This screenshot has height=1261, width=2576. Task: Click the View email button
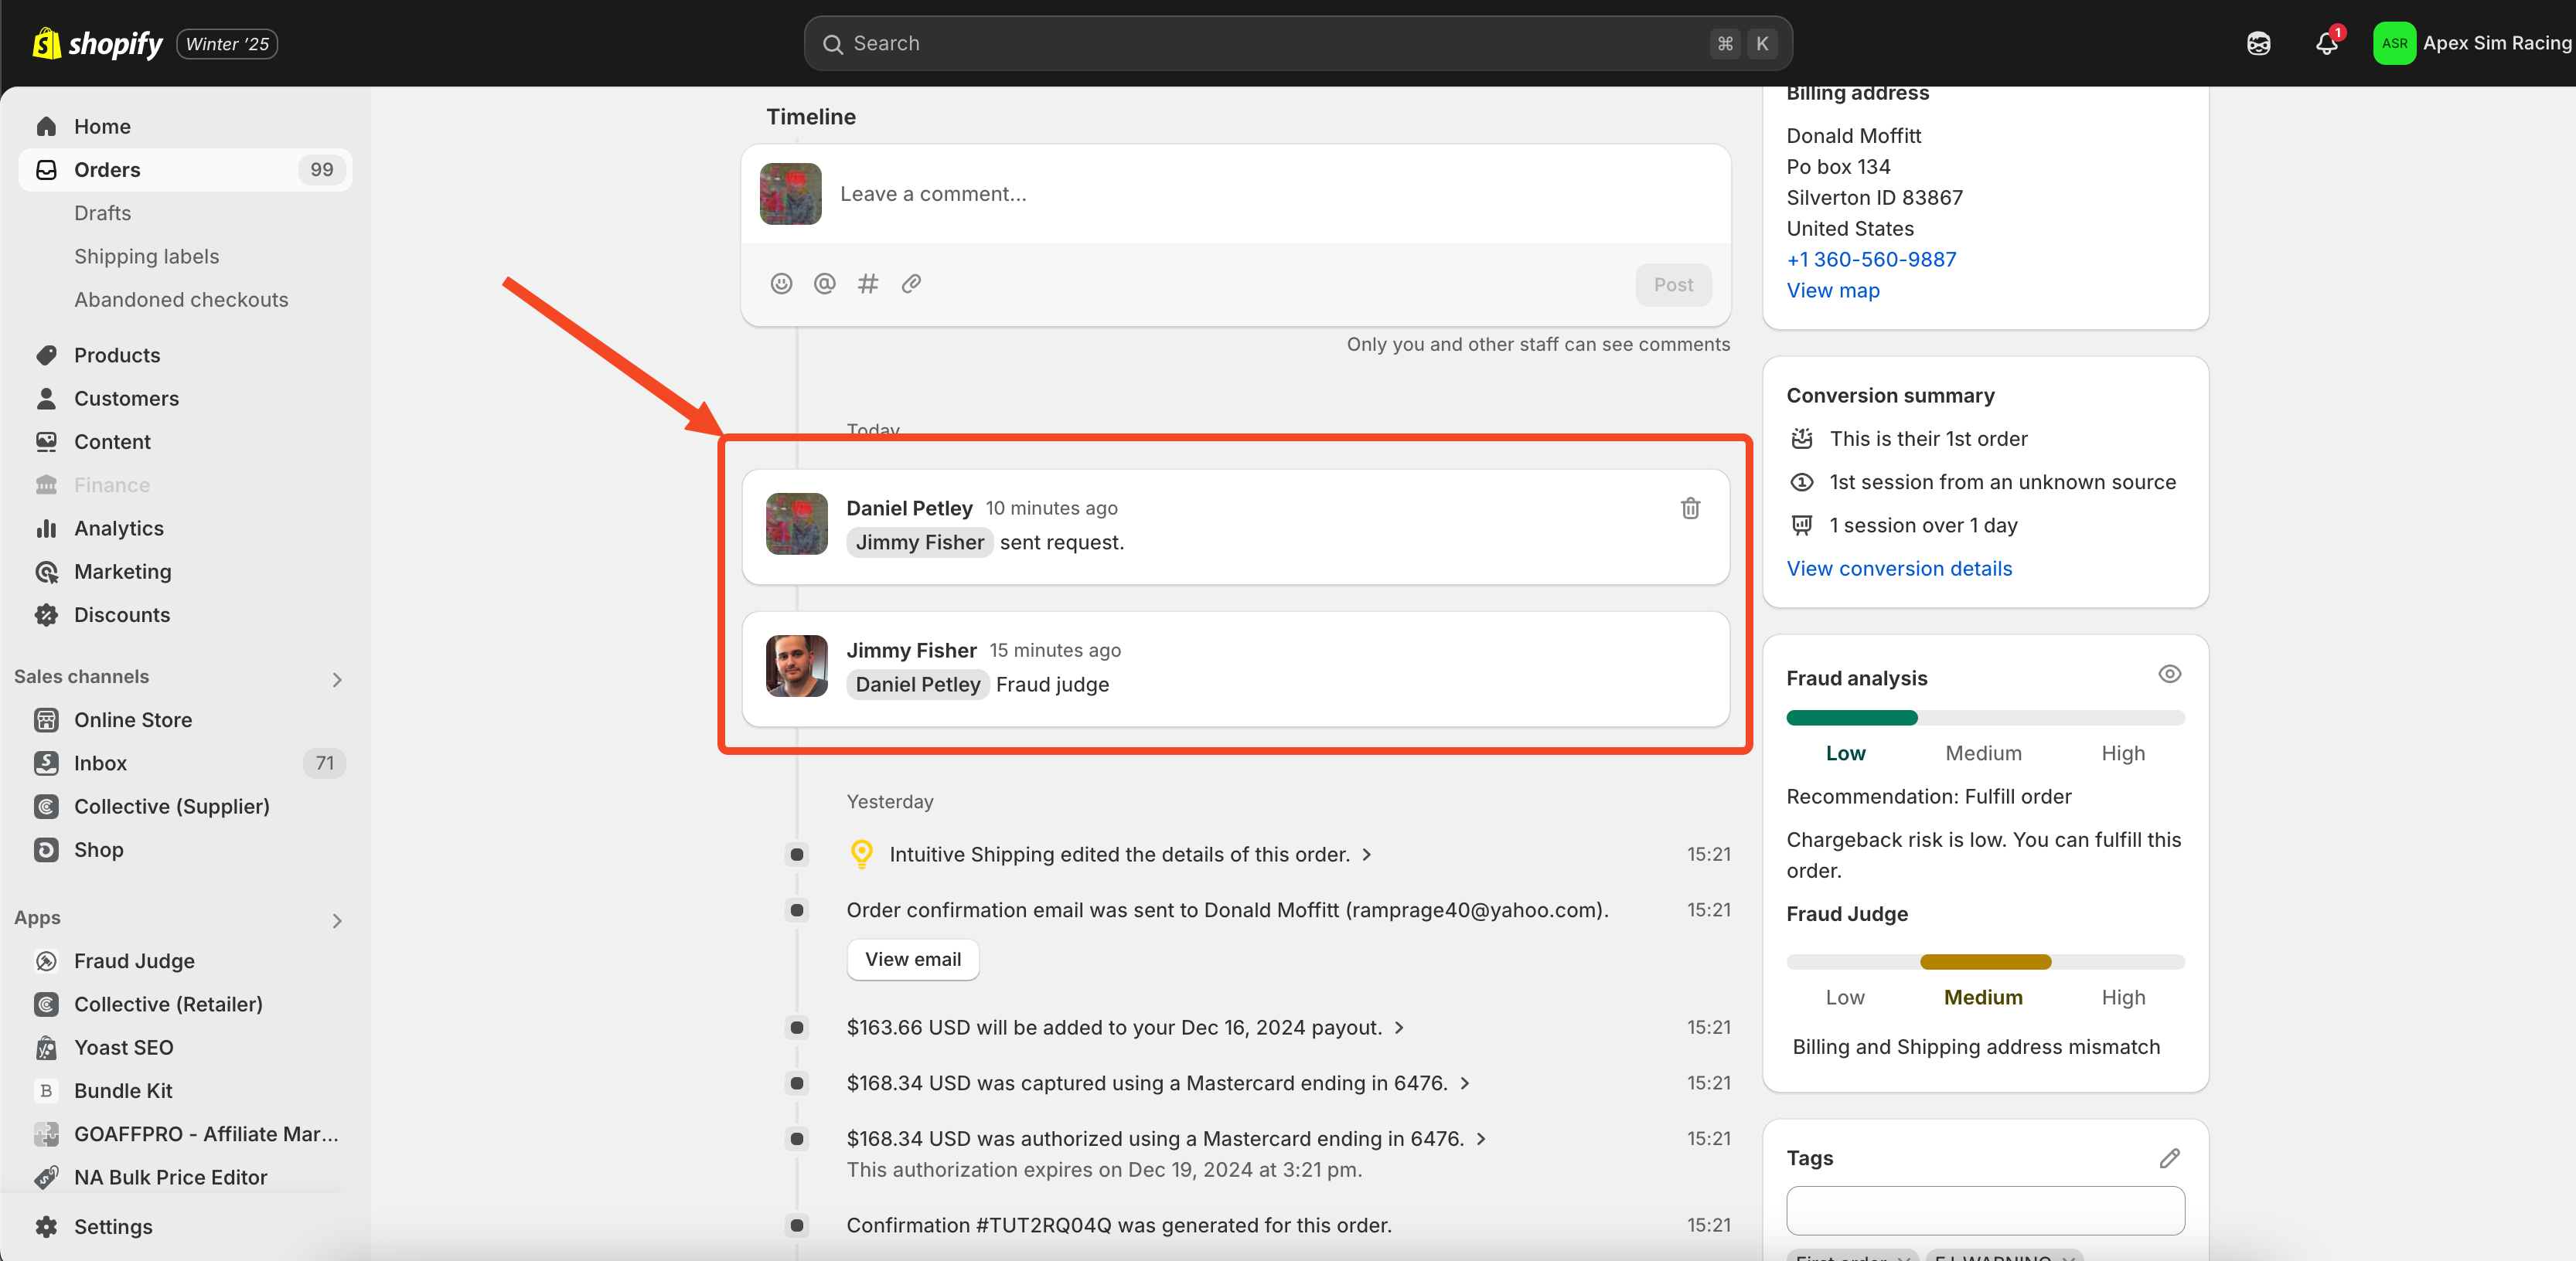(x=912, y=959)
